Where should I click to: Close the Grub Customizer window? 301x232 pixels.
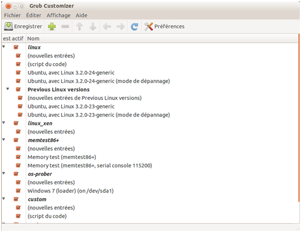pyautogui.click(x=8, y=6)
